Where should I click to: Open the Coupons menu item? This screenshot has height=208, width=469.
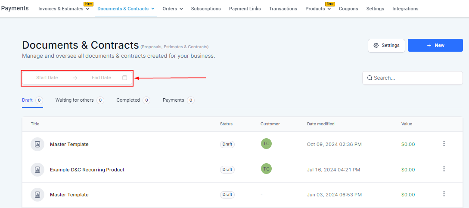[x=348, y=9]
